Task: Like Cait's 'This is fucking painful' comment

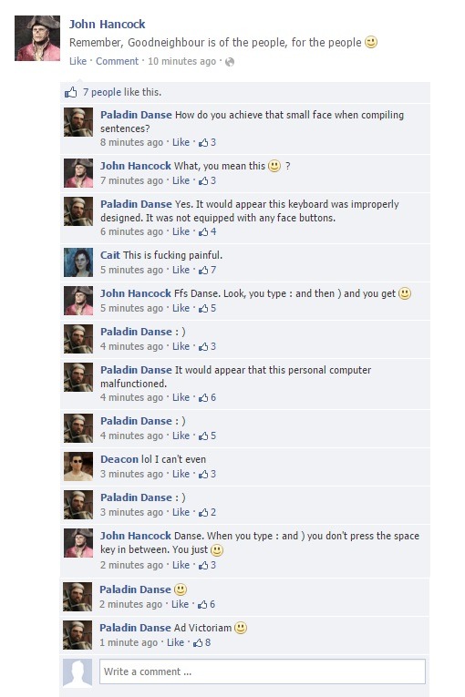Action: tap(181, 270)
